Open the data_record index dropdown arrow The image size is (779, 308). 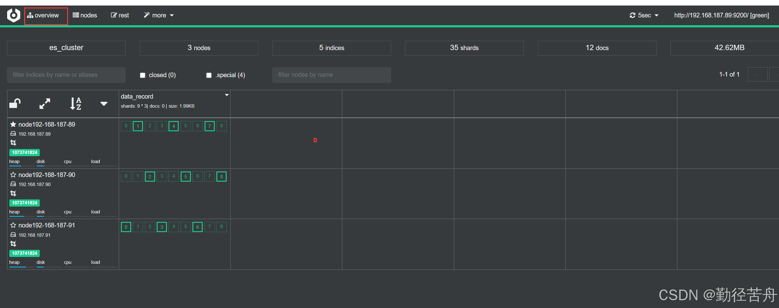pyautogui.click(x=227, y=95)
